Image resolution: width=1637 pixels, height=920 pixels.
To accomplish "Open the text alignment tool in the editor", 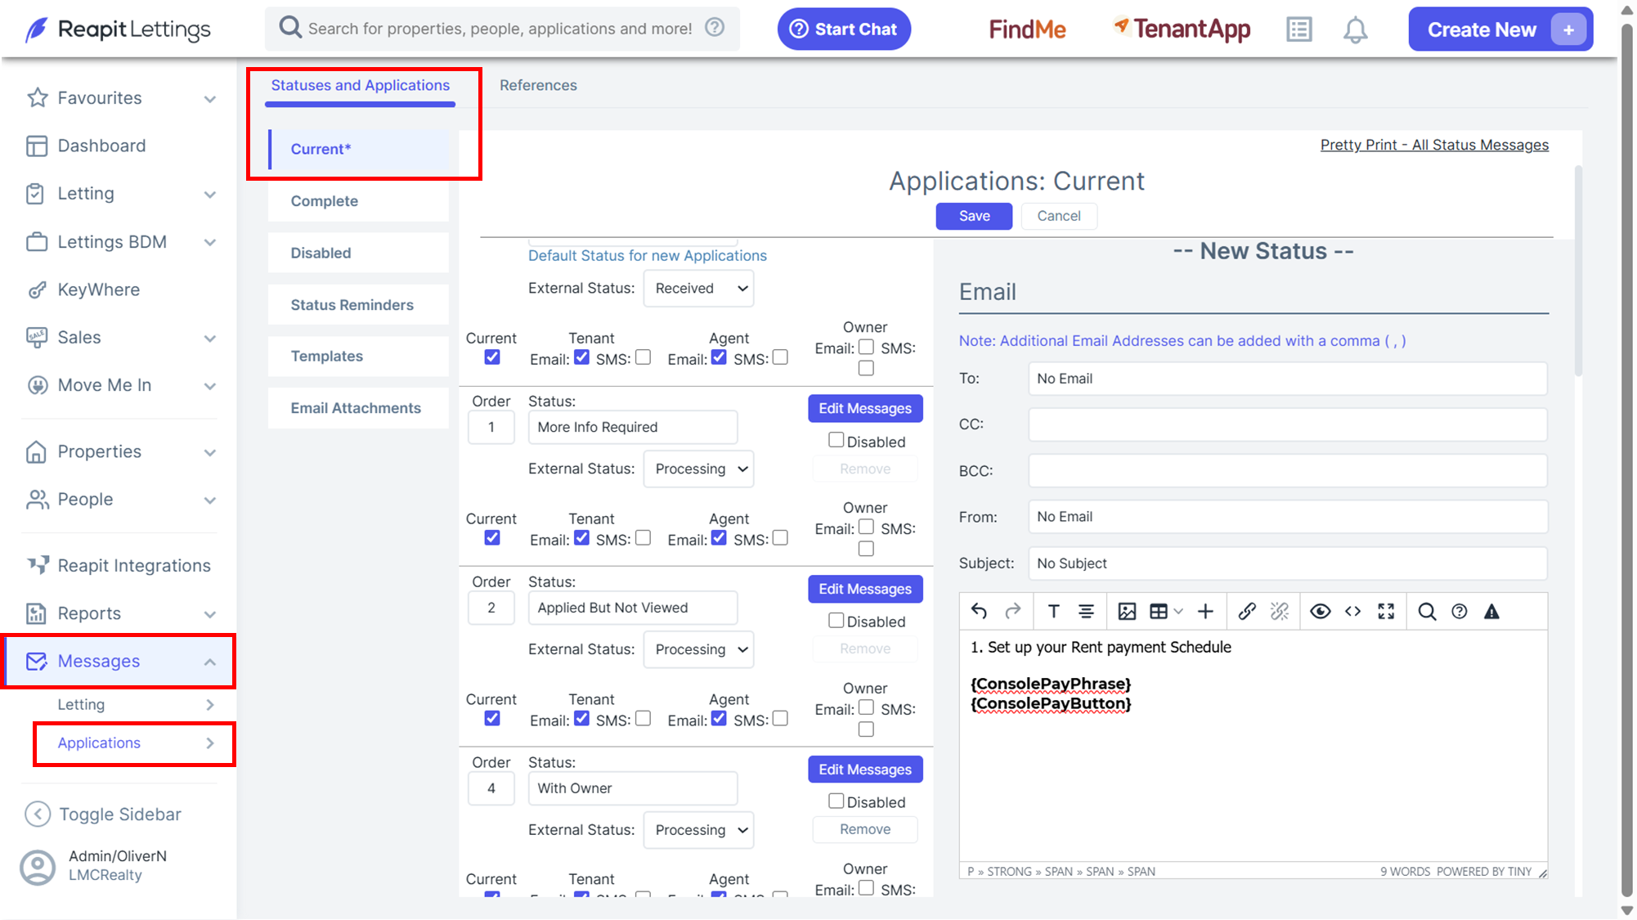I will (1086, 611).
